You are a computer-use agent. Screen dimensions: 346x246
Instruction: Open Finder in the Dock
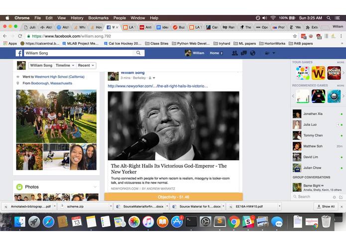pyautogui.click(x=20, y=222)
